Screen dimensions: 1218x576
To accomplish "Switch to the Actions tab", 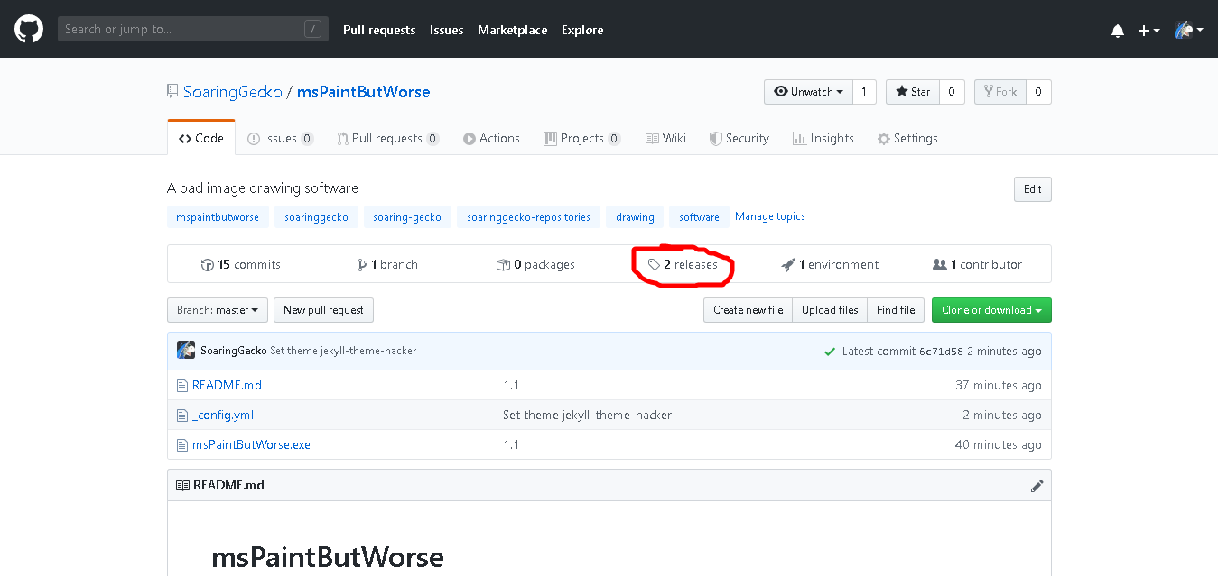I will [x=491, y=138].
